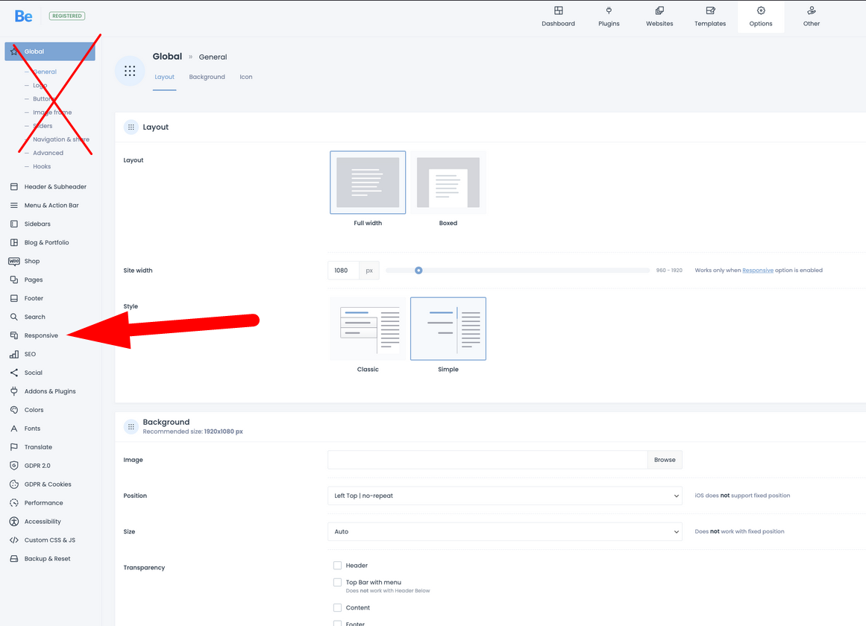
Task: Click the Site width slider handle
Action: 418,271
